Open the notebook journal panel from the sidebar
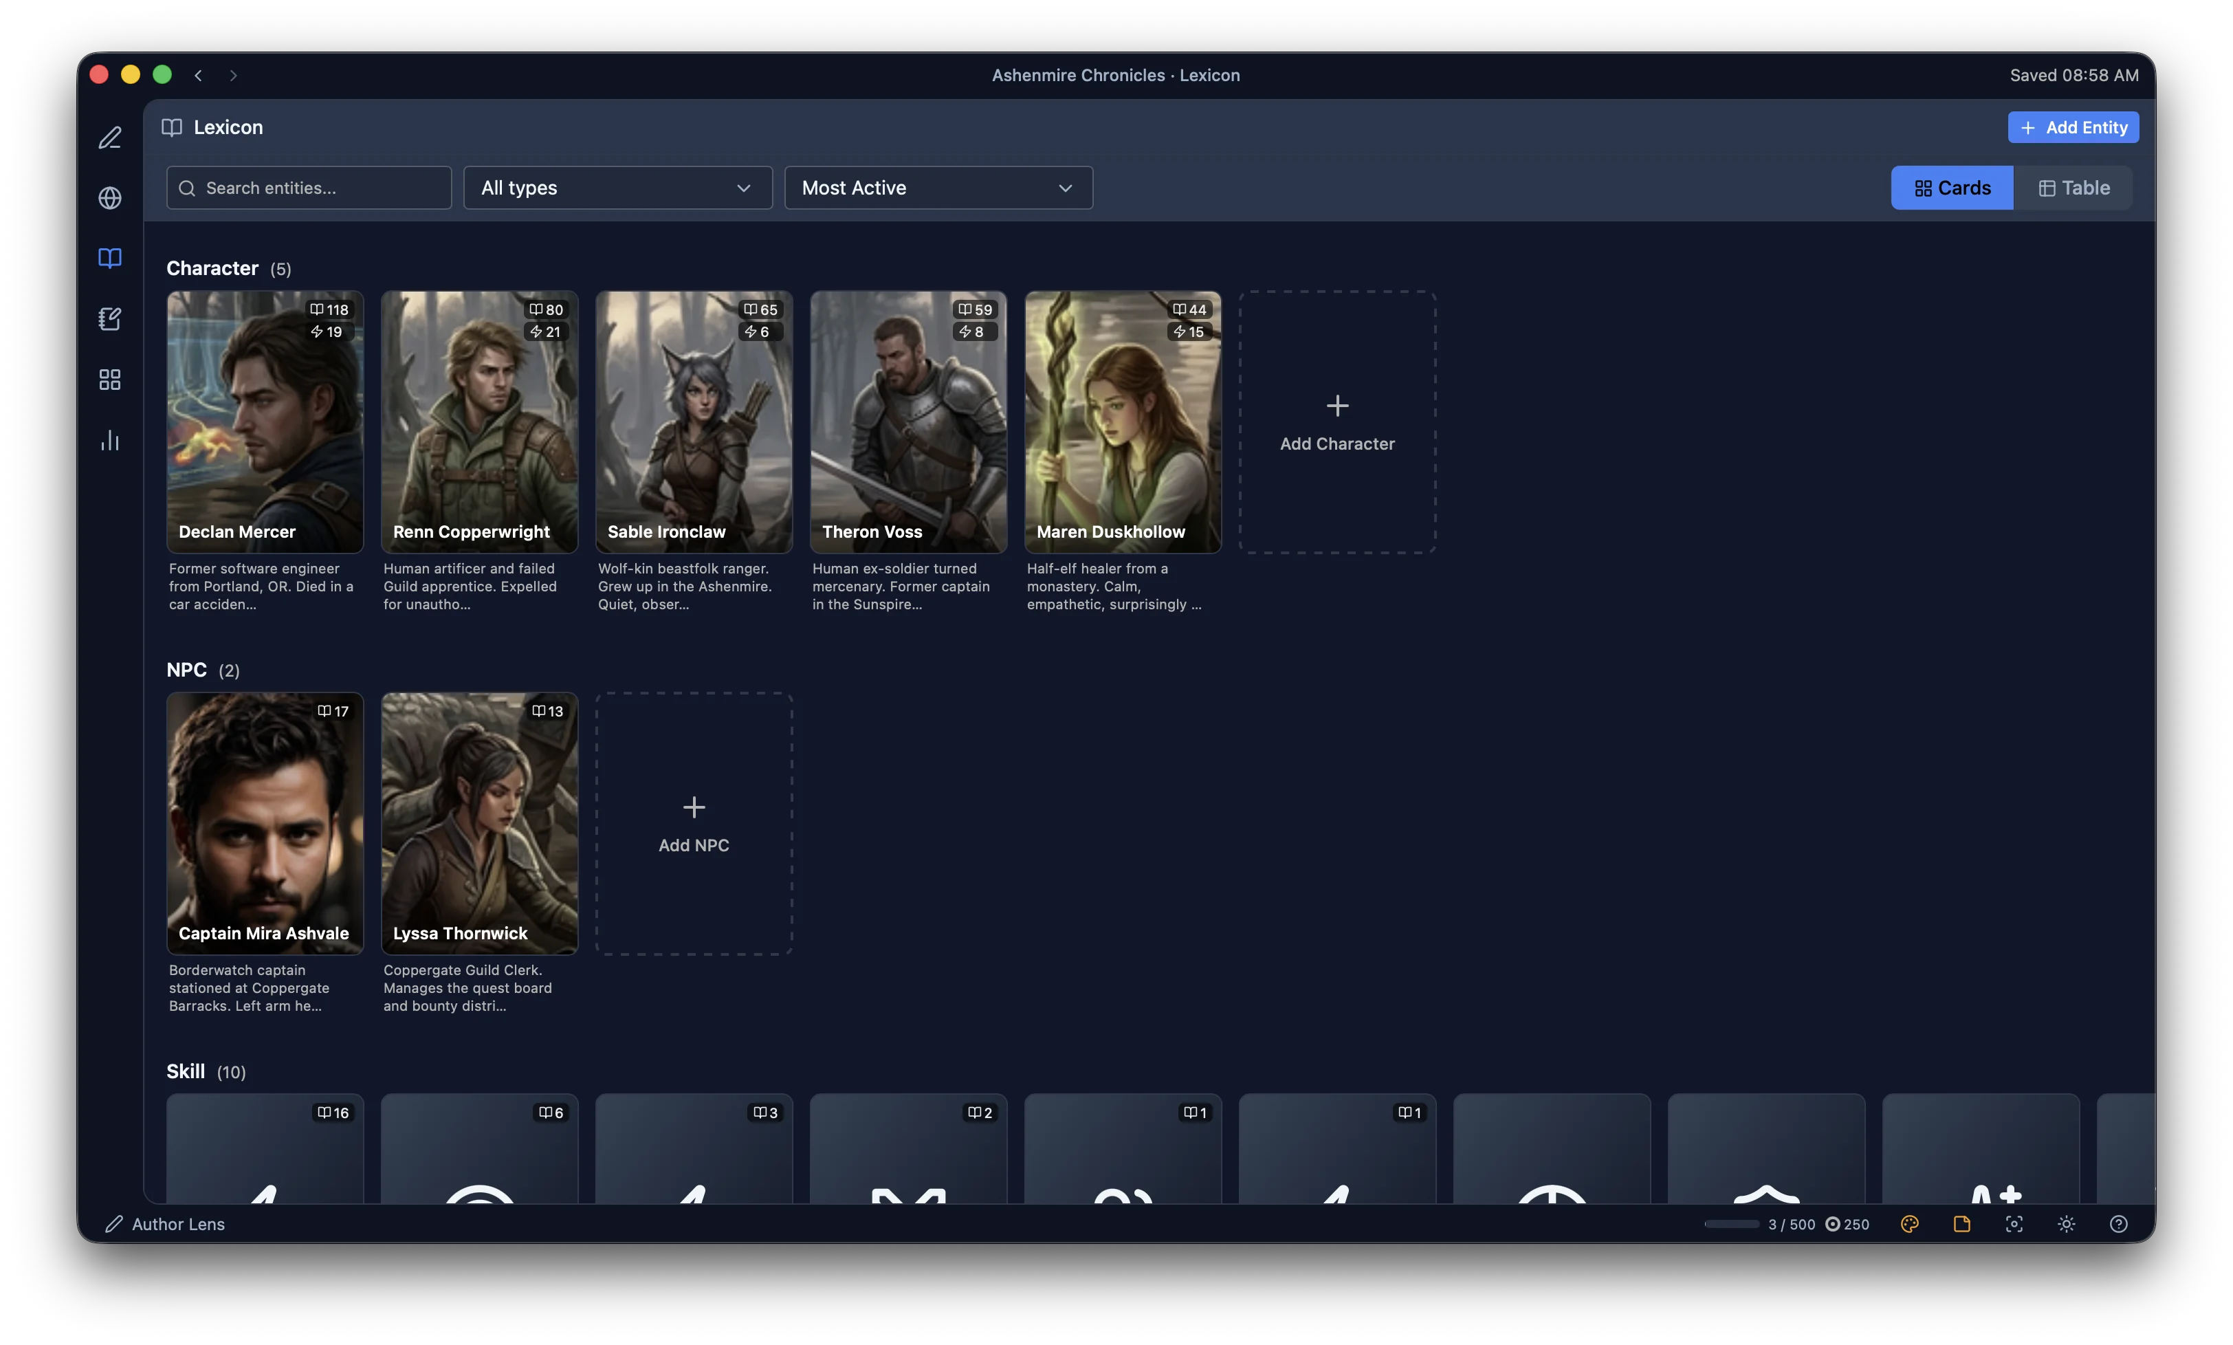The image size is (2233, 1345). coord(109,319)
